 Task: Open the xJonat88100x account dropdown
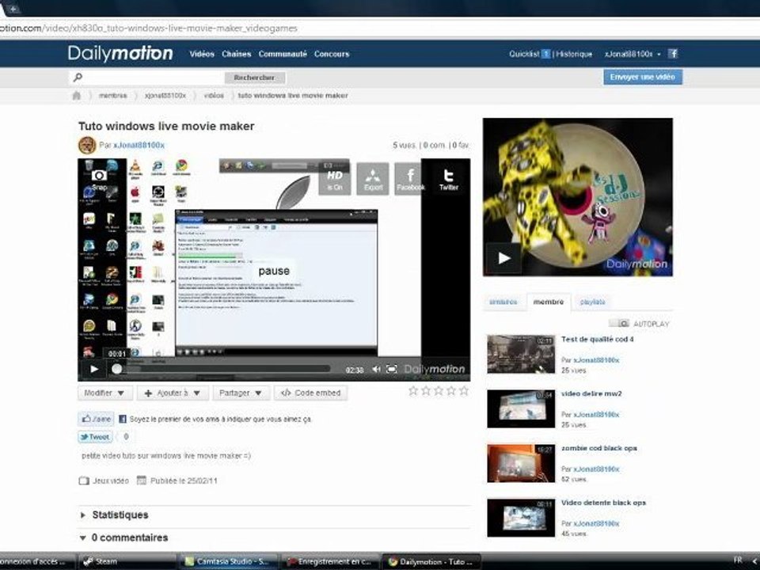coord(632,54)
